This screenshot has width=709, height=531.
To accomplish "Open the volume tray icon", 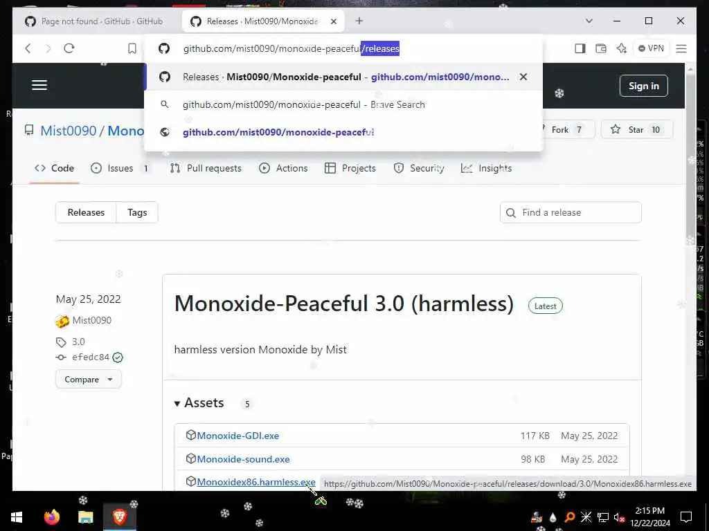I will click(x=619, y=517).
